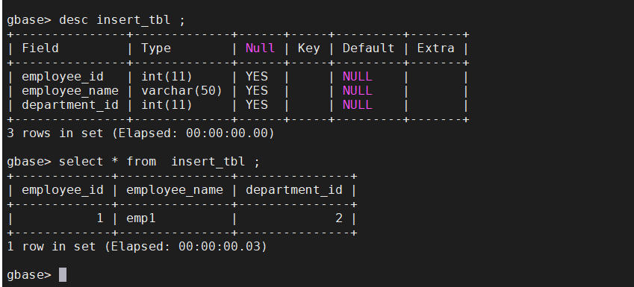The height and width of the screenshot is (287, 634).
Task: Click the department_id value 2
Action: (x=339, y=218)
